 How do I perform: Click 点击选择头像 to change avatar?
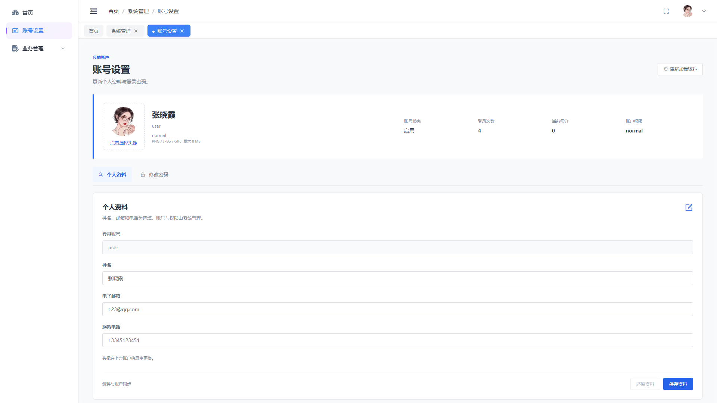(x=124, y=143)
